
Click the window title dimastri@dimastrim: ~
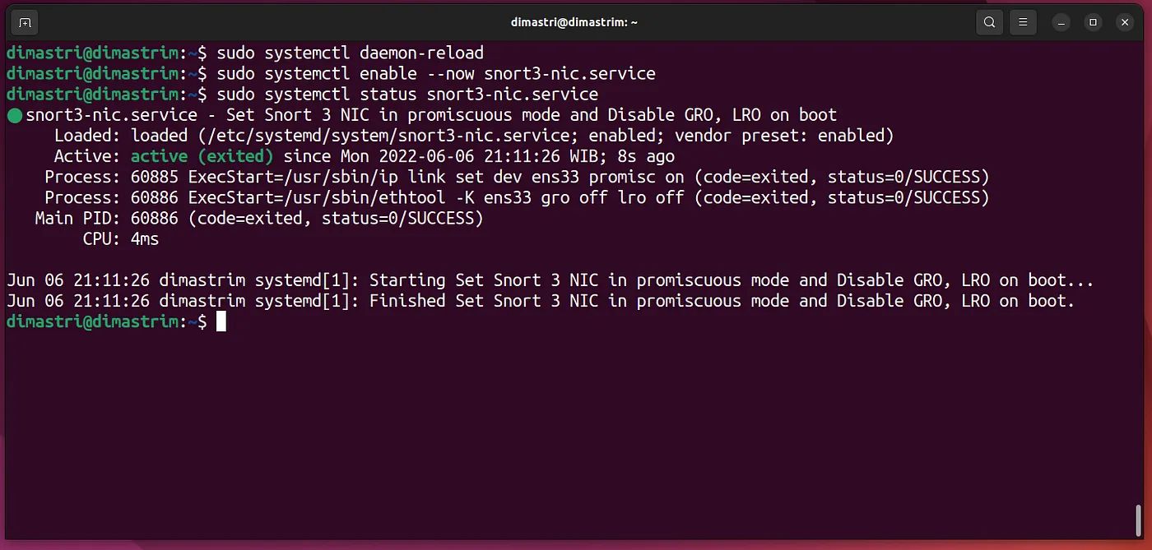point(575,22)
